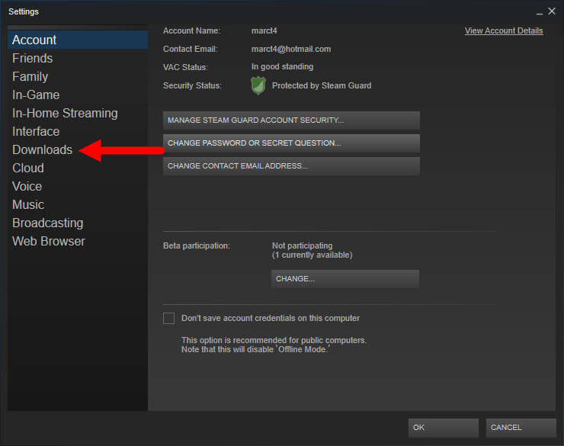Enable don't save account credentials checkbox

click(168, 319)
